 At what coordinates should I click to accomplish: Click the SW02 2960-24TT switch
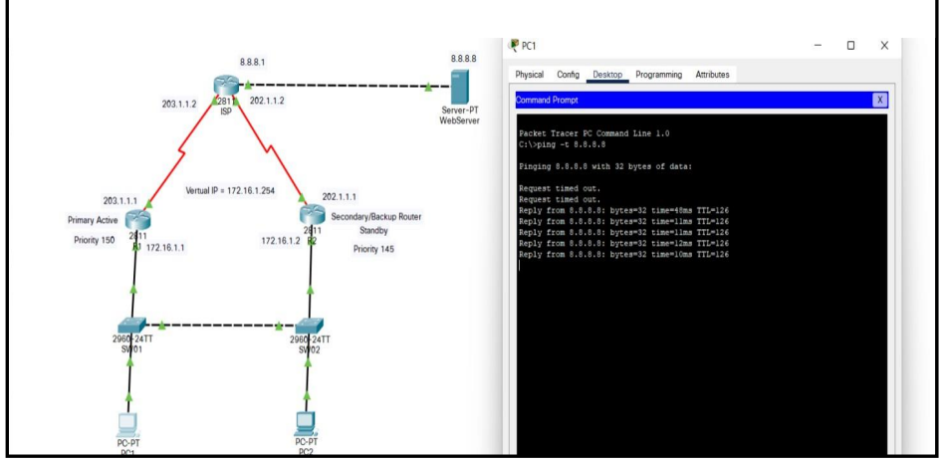pos(309,325)
